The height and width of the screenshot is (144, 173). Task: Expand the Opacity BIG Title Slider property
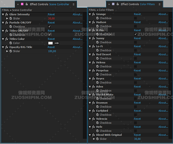click(7, 51)
